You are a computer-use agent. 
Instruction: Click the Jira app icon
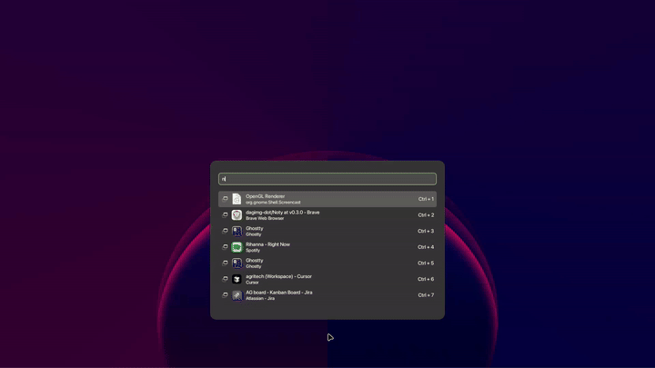click(x=237, y=295)
